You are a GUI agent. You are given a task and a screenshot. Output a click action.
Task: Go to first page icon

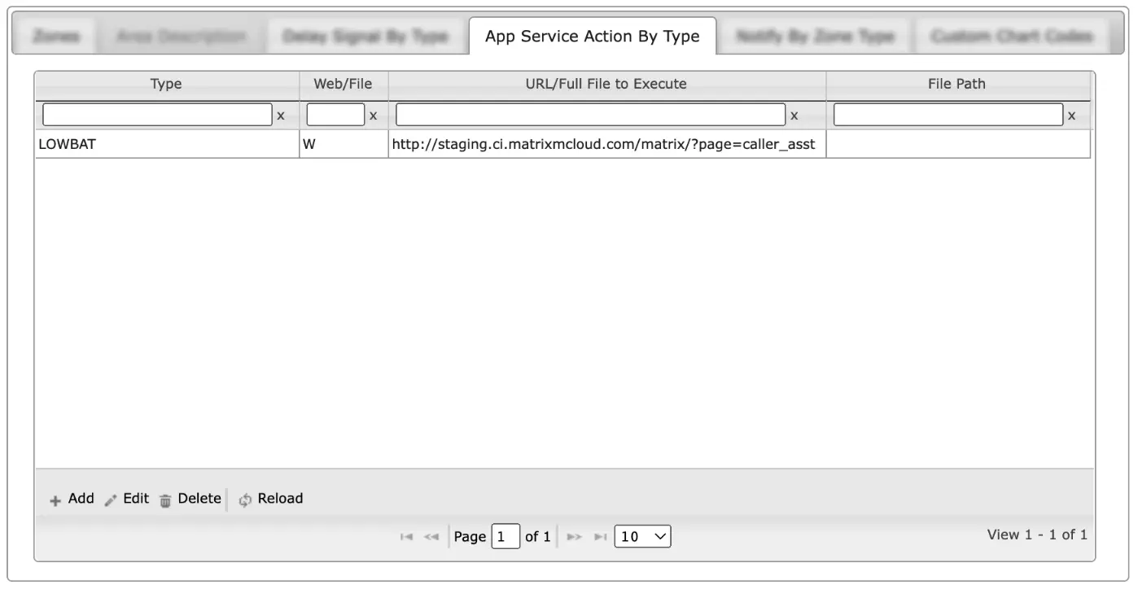coord(406,537)
